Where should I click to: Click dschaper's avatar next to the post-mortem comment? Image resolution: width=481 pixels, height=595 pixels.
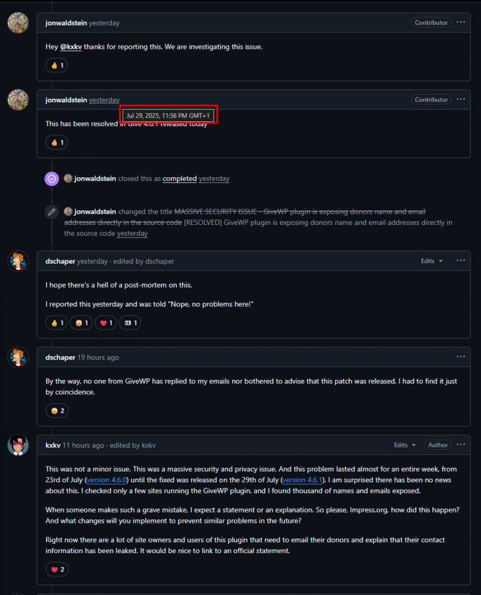[x=18, y=261]
